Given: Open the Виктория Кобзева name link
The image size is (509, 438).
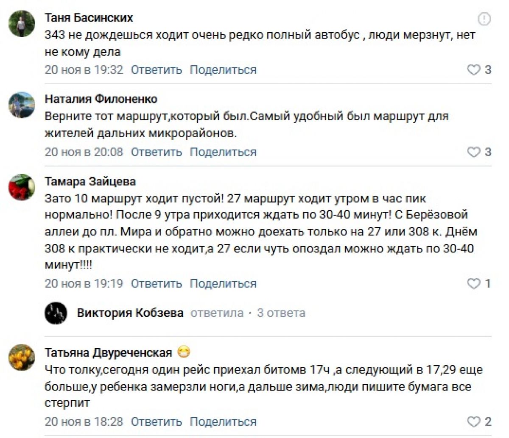Looking at the screenshot, I should [130, 313].
